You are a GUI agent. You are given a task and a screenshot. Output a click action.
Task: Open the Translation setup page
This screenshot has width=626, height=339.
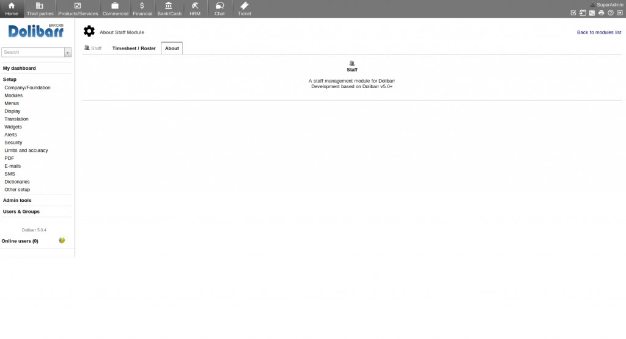(x=17, y=119)
